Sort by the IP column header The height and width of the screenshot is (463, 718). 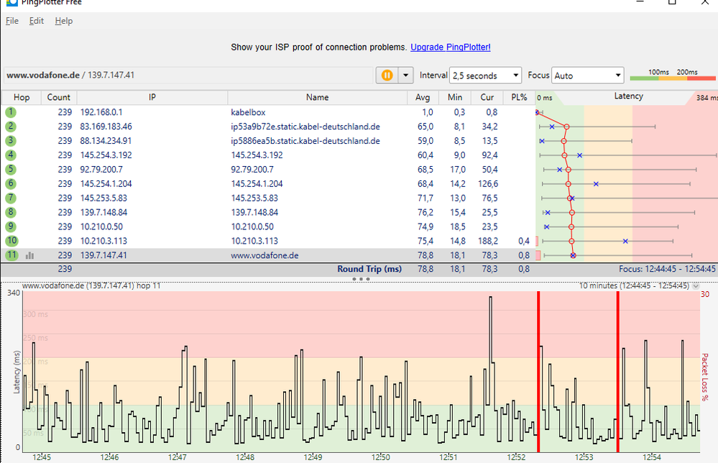coord(152,98)
